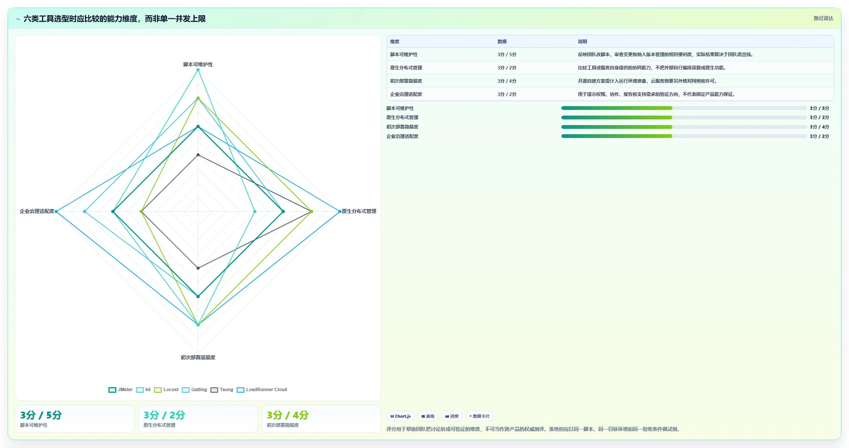Toggle the Tsung legend color box
This screenshot has height=448, width=849.
coord(214,390)
